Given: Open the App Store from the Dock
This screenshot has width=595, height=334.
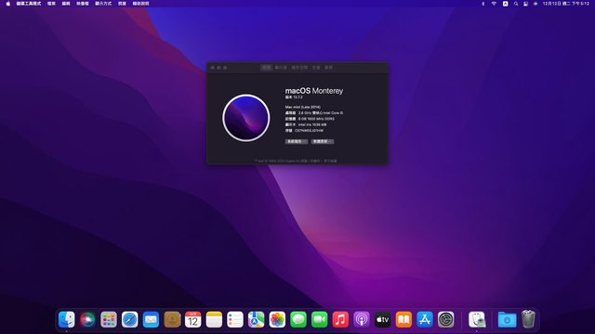Looking at the screenshot, I should click(x=425, y=319).
